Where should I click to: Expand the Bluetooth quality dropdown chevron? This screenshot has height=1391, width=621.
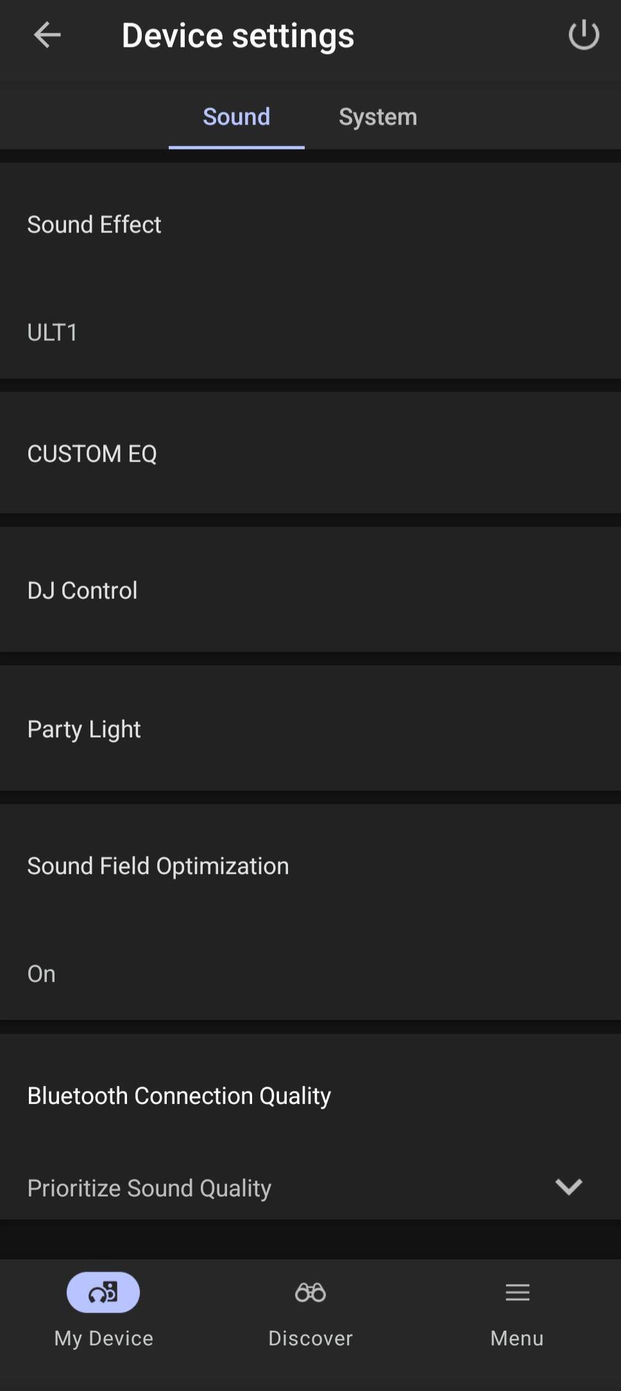click(x=568, y=1187)
